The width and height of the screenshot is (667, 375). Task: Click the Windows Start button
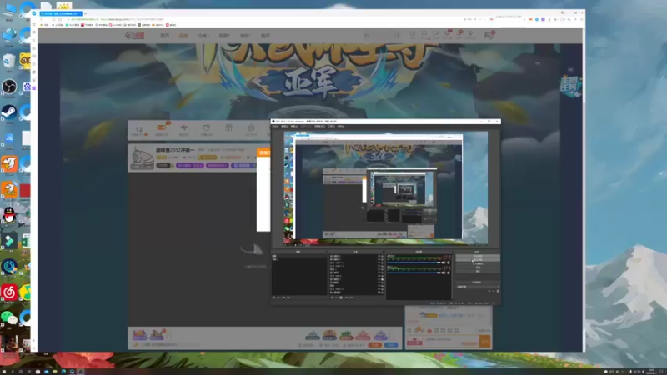pos(4,372)
